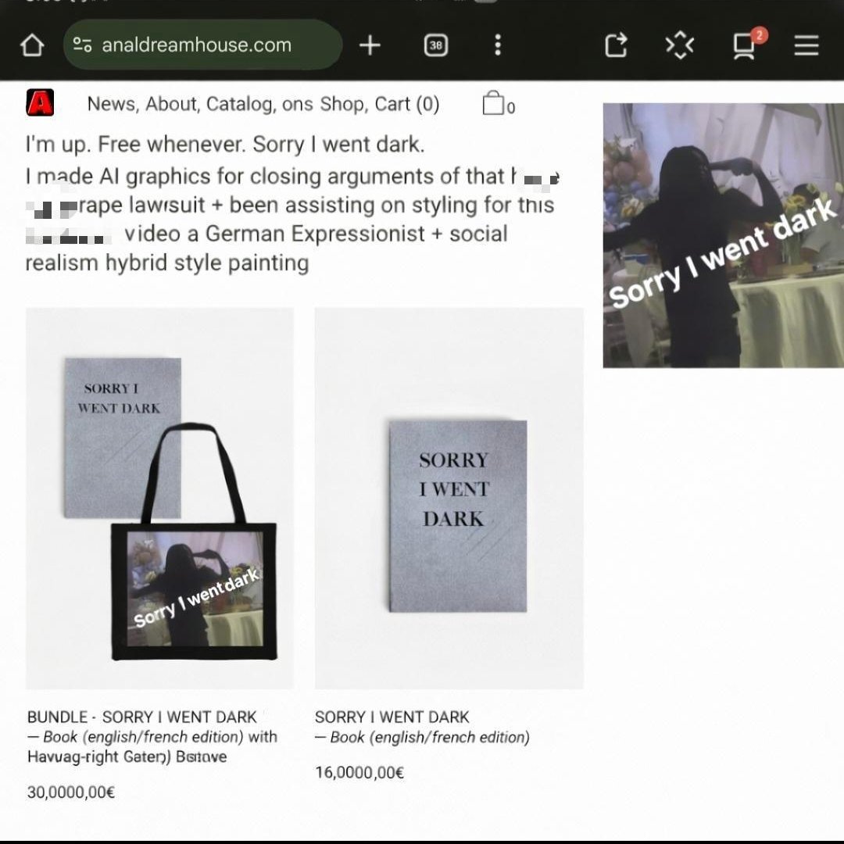Open the hamburger menu icon
The height and width of the screenshot is (844, 844).
pyautogui.click(x=806, y=45)
